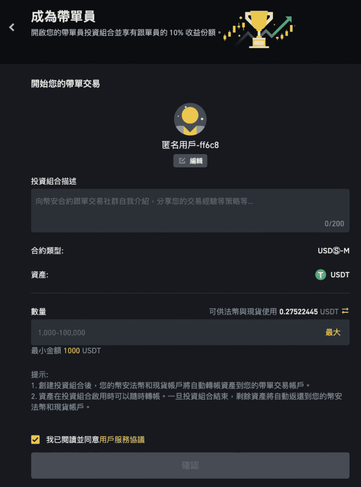
Task: Click the yellow transfer arrows icon
Action: point(345,311)
